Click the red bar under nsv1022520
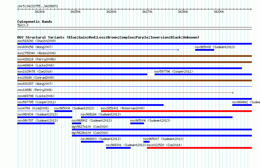Viewport: 260px width, 168px height. pos(199,148)
